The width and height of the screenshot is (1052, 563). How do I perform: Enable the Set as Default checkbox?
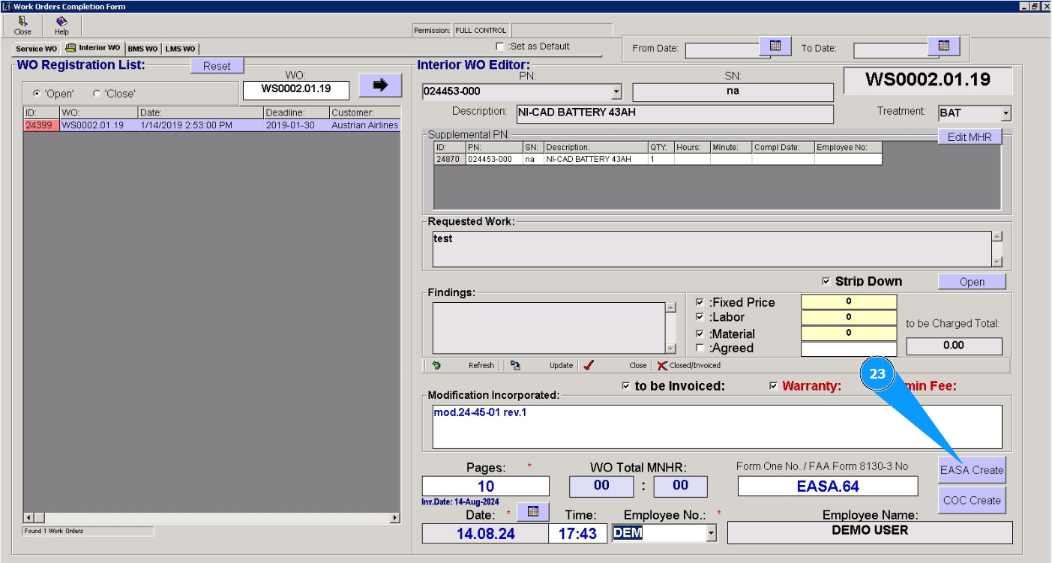tap(500, 46)
